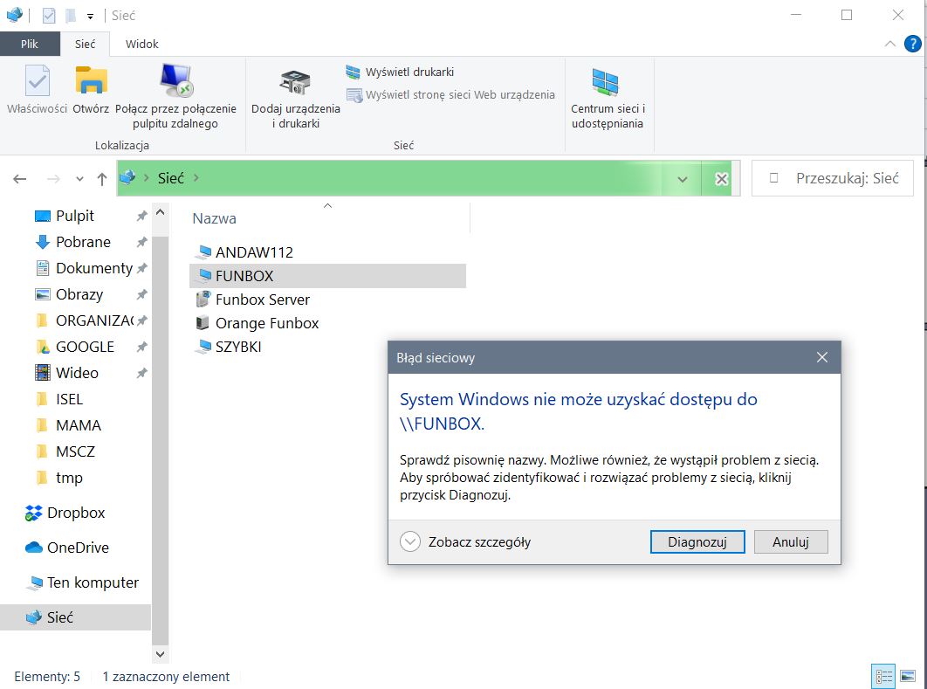Switch to large icons view in status bar
This screenshot has width=927, height=689.
coord(907,676)
